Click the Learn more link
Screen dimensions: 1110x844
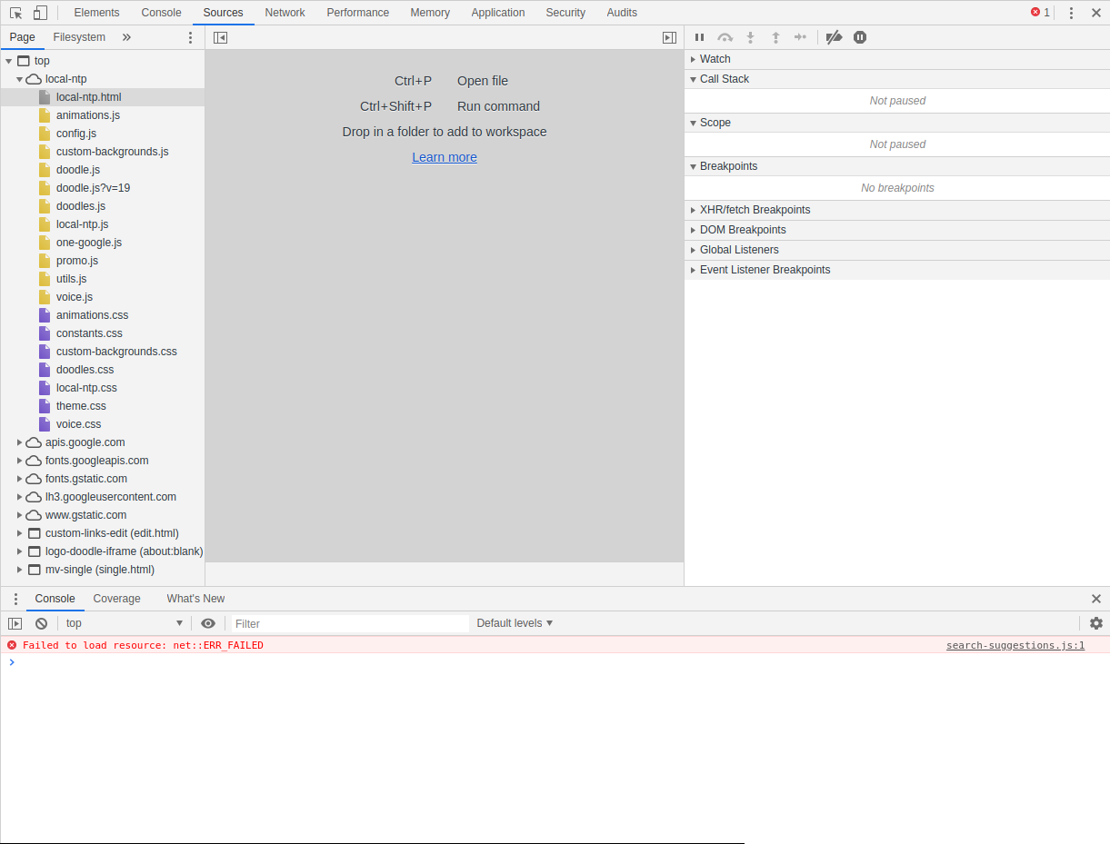pos(445,157)
